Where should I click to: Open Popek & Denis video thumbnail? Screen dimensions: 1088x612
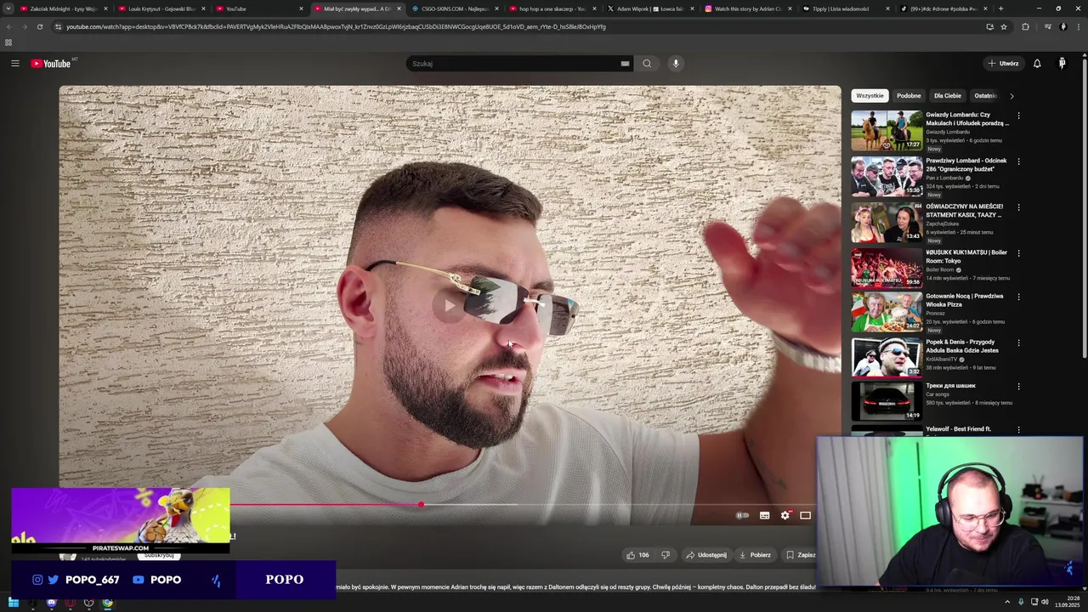click(887, 357)
